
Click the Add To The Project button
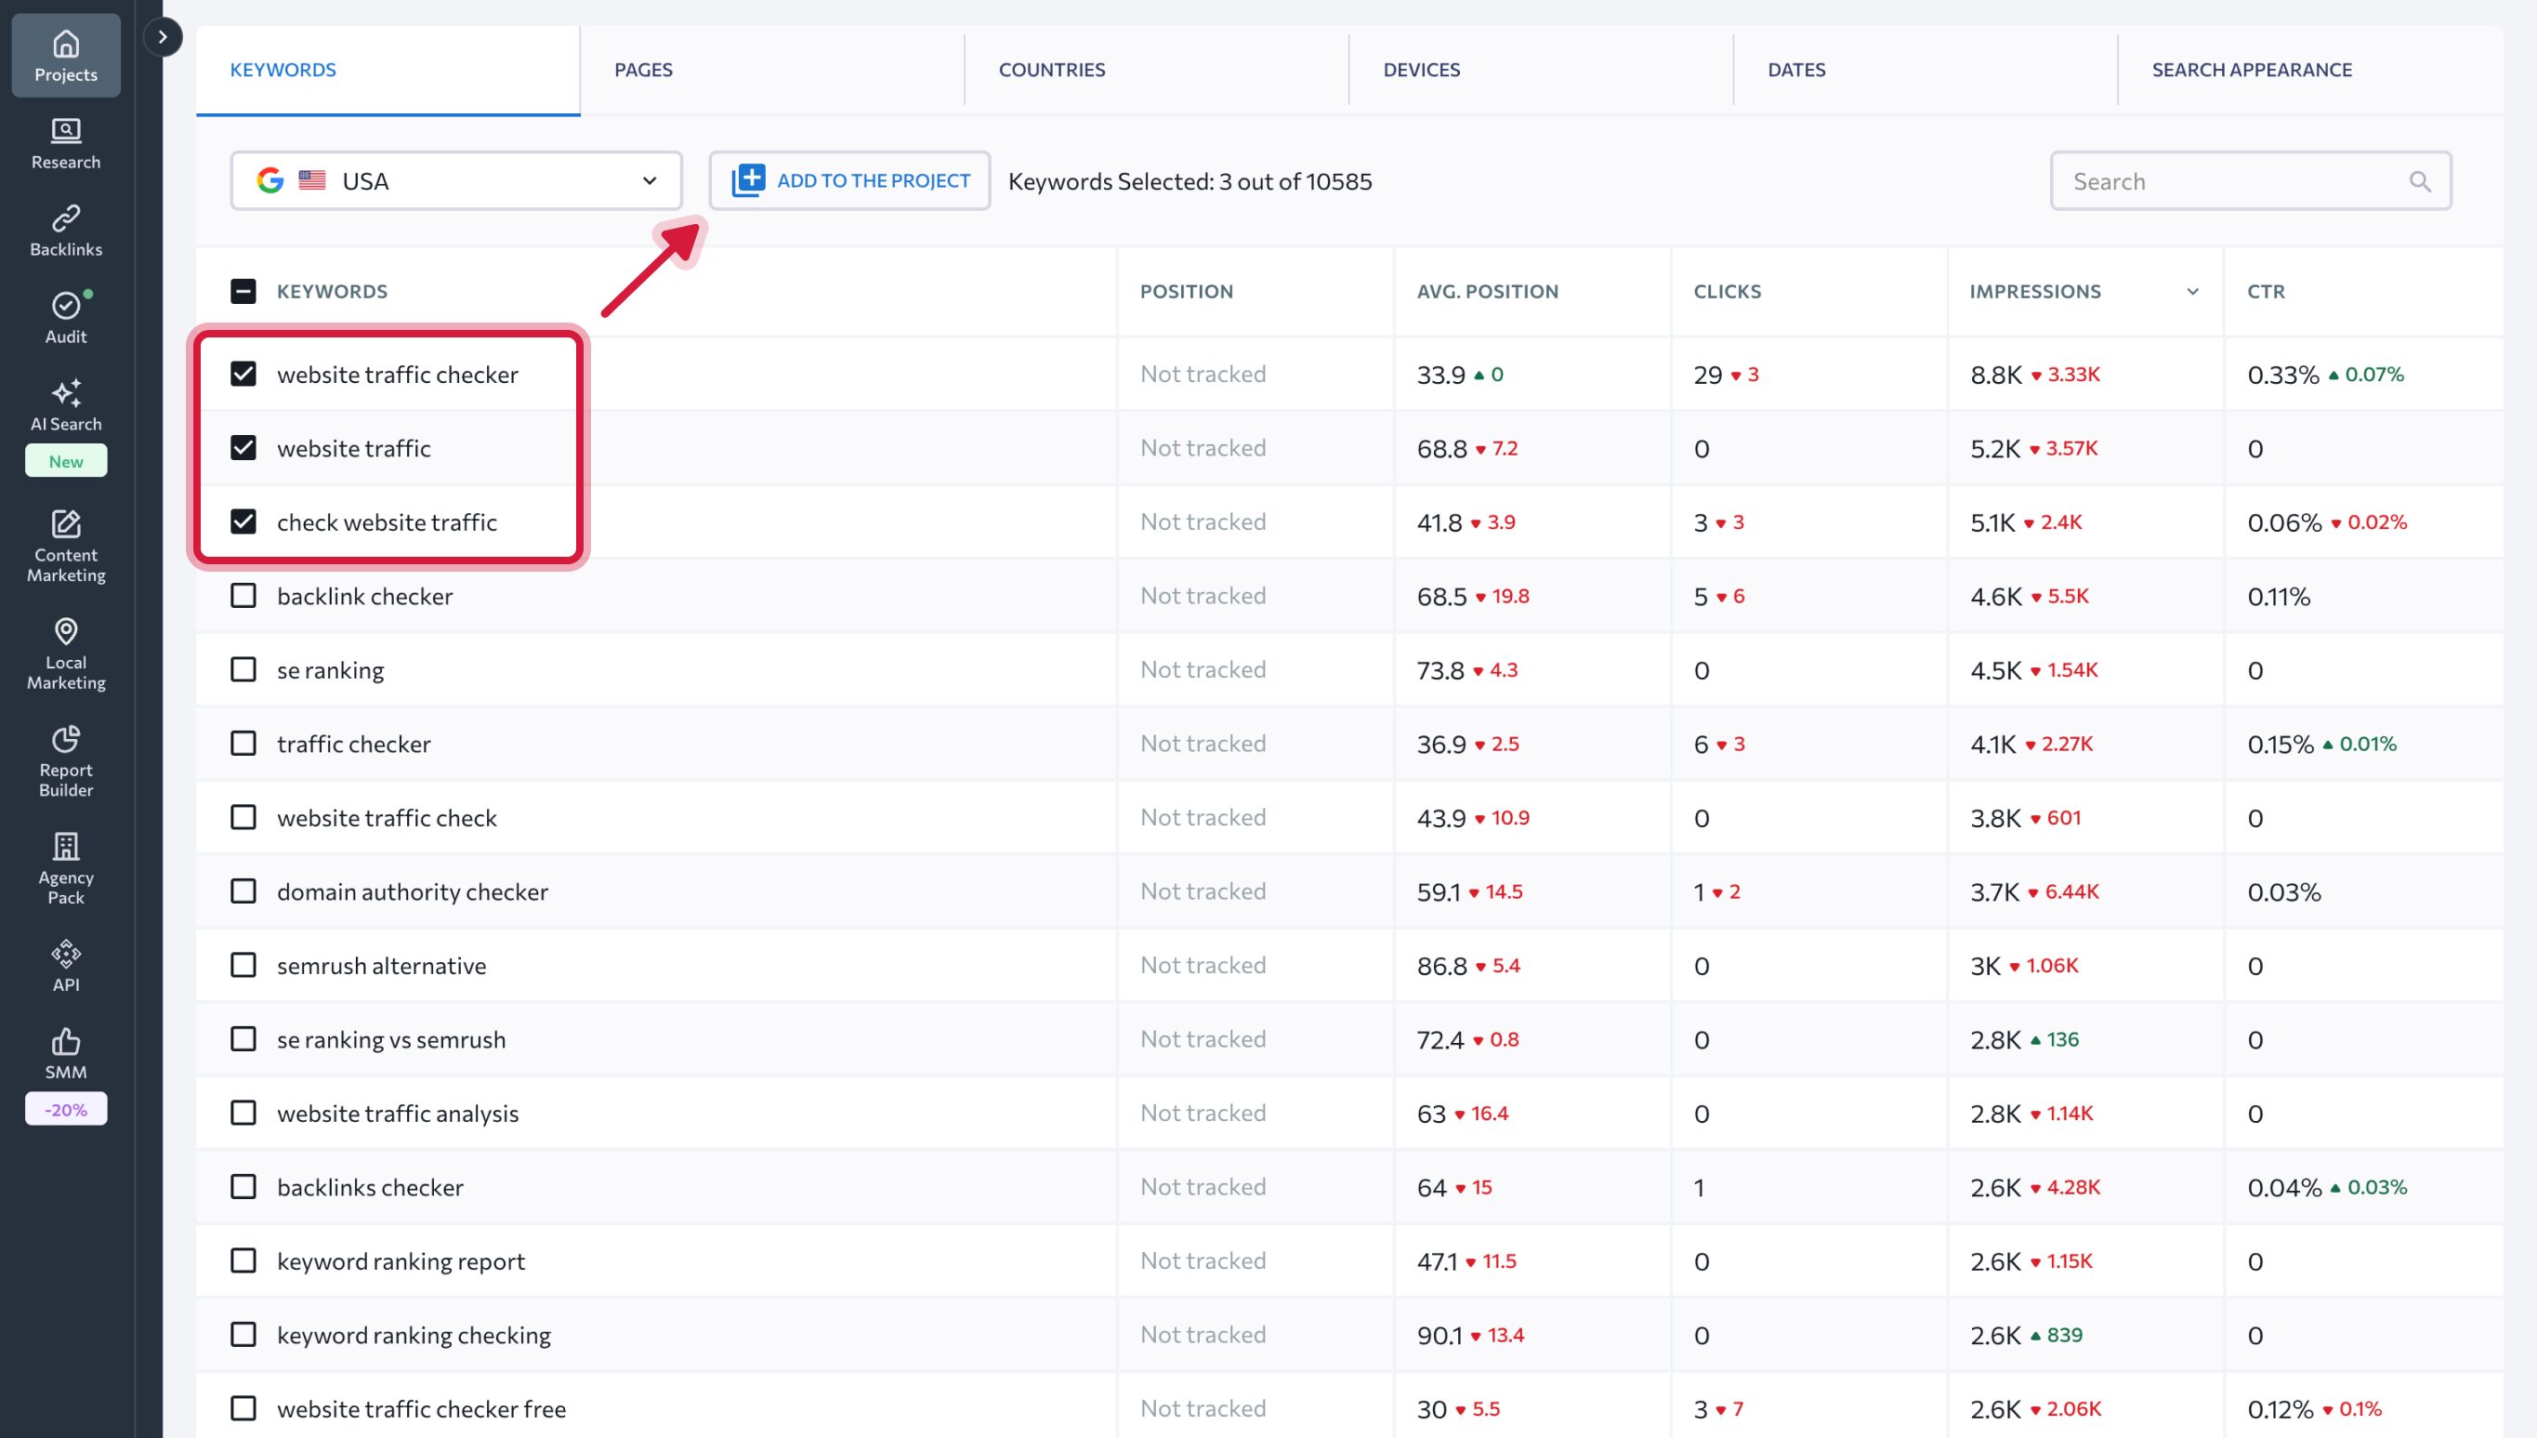[849, 179]
